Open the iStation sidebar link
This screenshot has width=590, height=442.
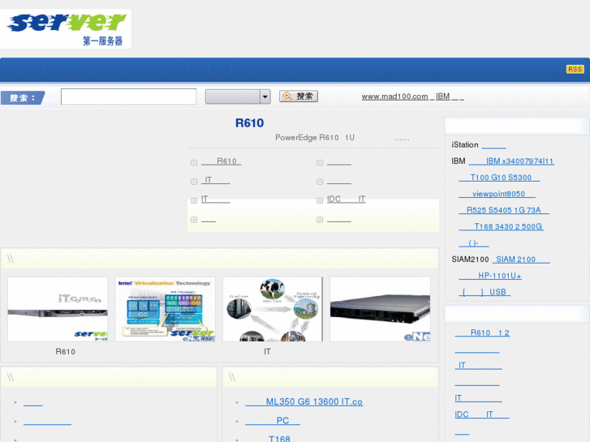click(x=494, y=145)
